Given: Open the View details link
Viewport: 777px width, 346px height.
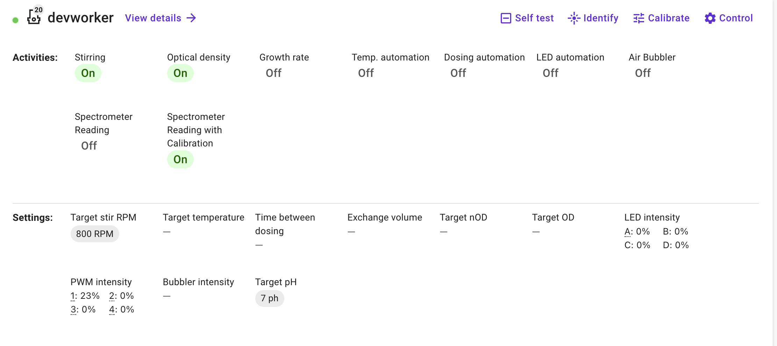Looking at the screenshot, I should point(153,18).
